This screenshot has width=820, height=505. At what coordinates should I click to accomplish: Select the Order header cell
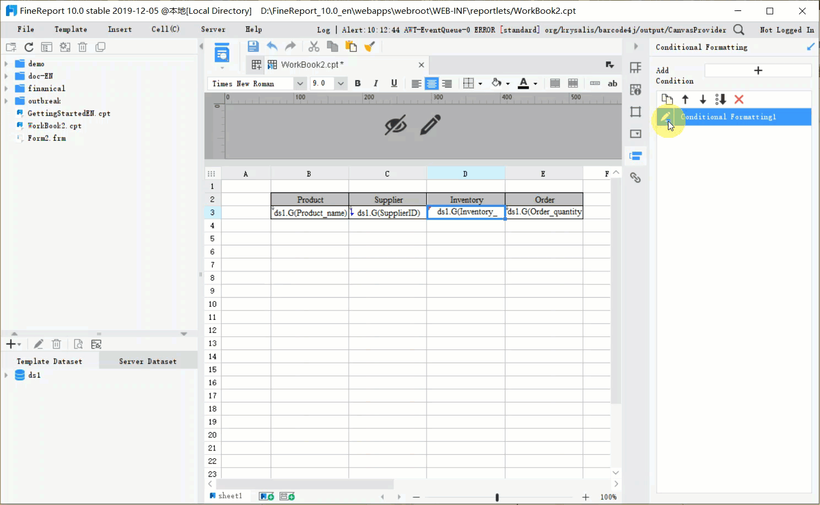pos(544,200)
